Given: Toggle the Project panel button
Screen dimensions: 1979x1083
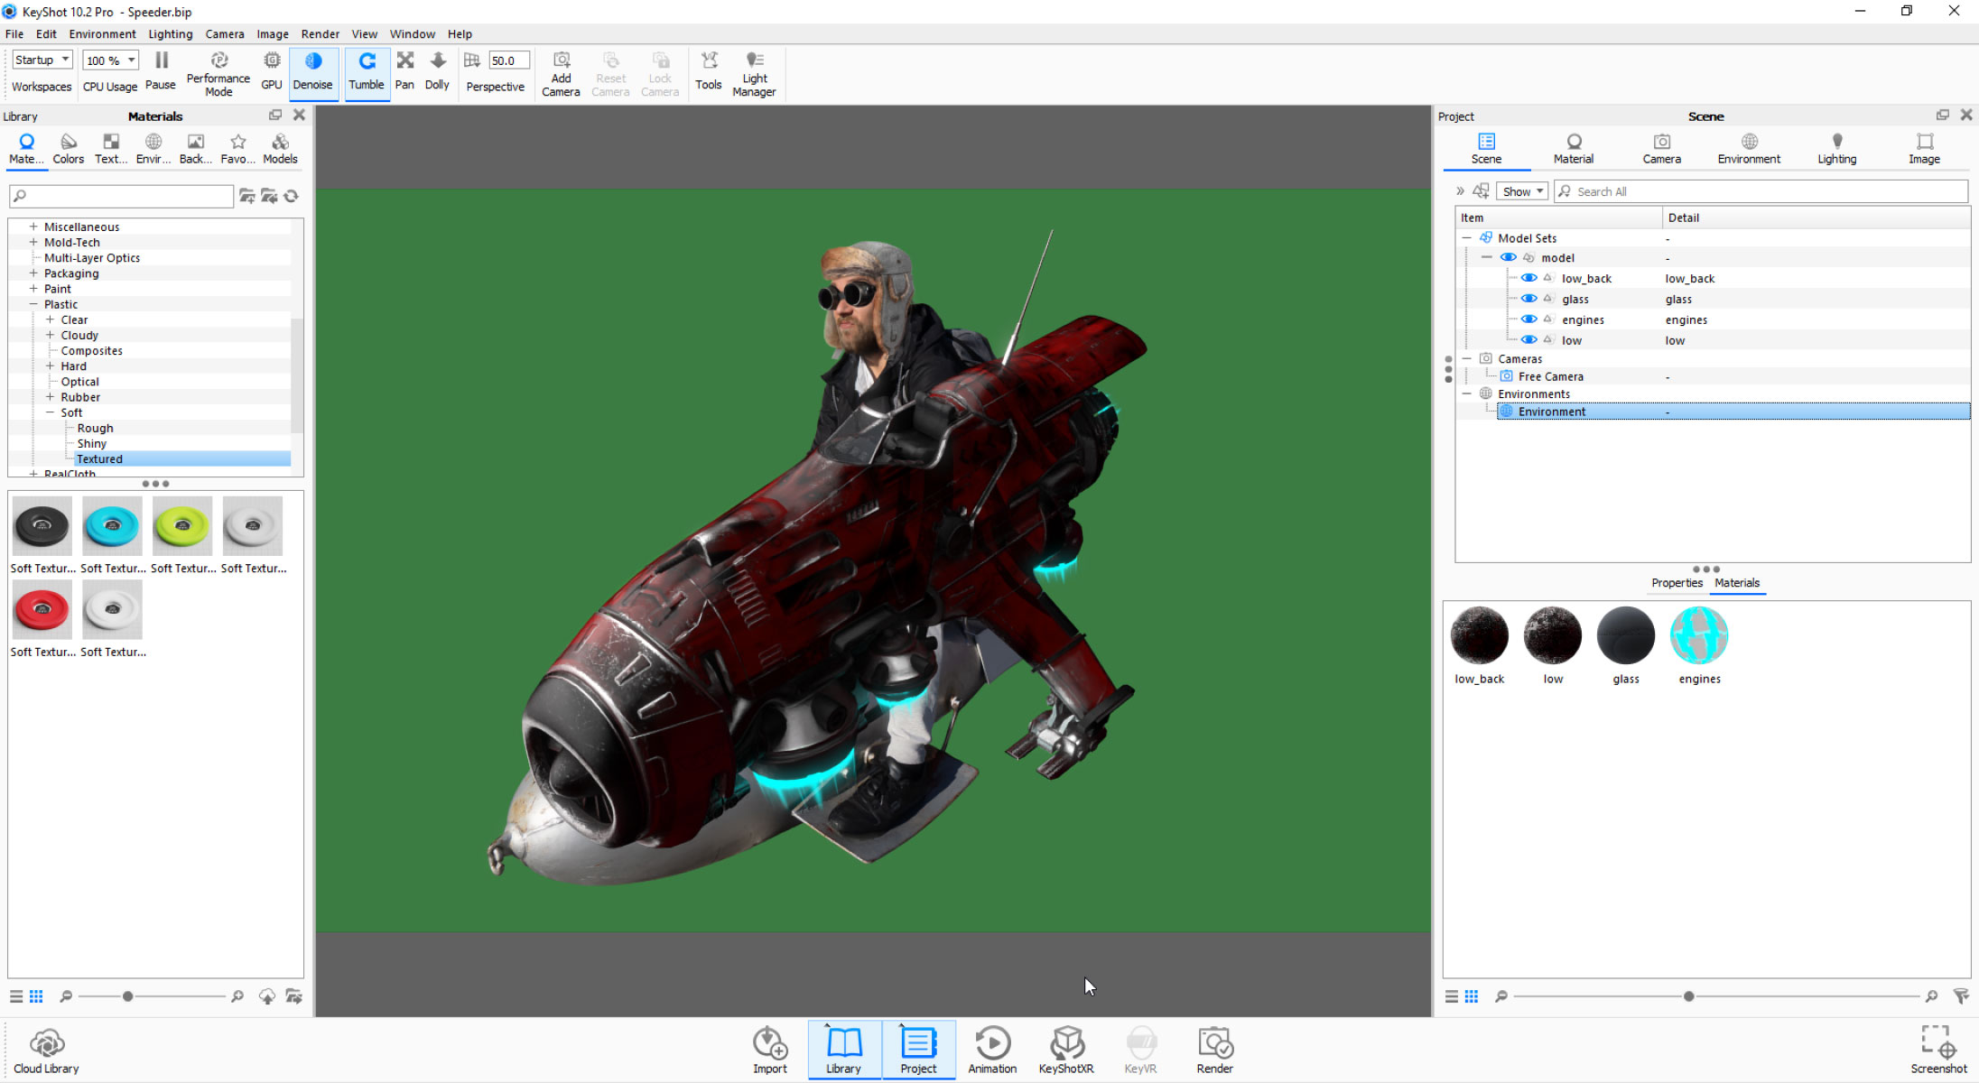Looking at the screenshot, I should [x=918, y=1050].
